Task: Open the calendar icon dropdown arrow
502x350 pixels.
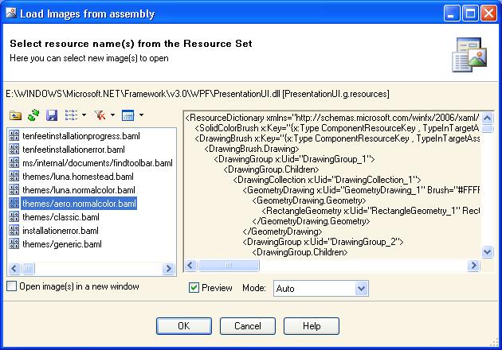Action: pos(141,115)
